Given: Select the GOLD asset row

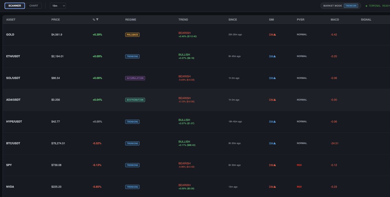Looking at the screenshot, I should coord(196,35).
